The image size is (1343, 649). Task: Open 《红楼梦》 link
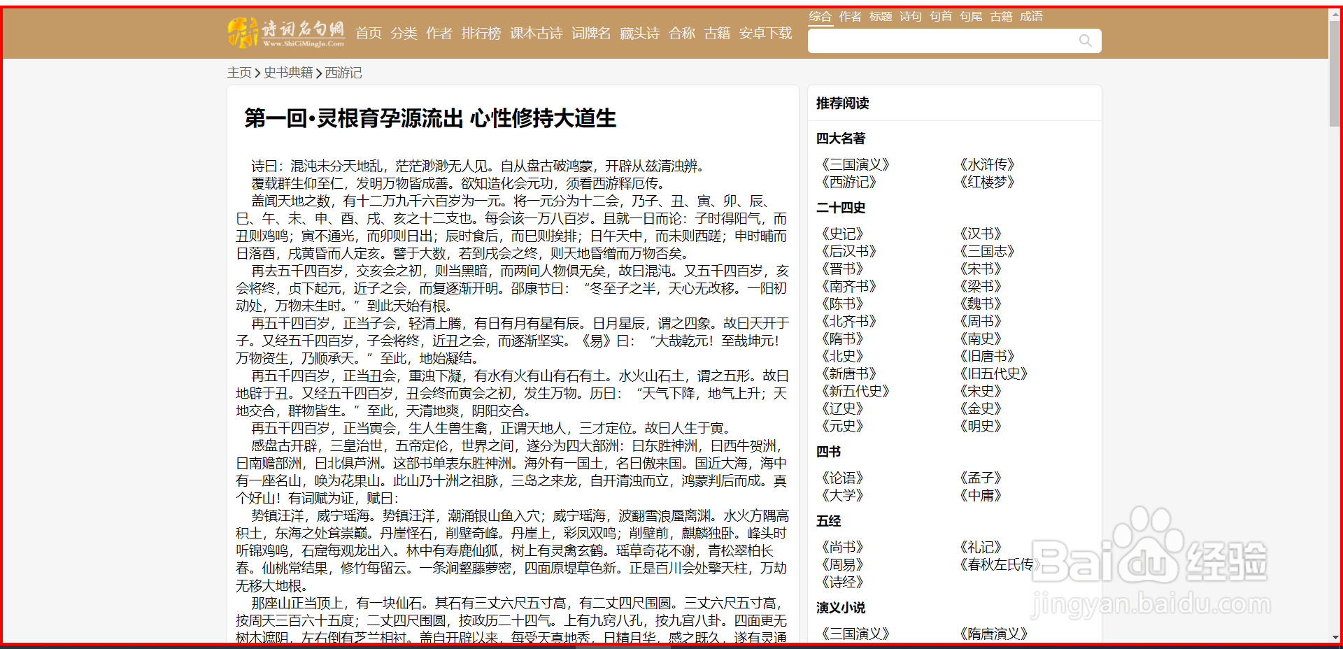(x=987, y=182)
